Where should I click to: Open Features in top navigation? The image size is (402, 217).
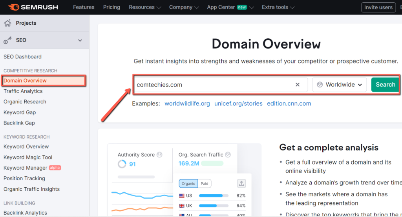pos(84,7)
